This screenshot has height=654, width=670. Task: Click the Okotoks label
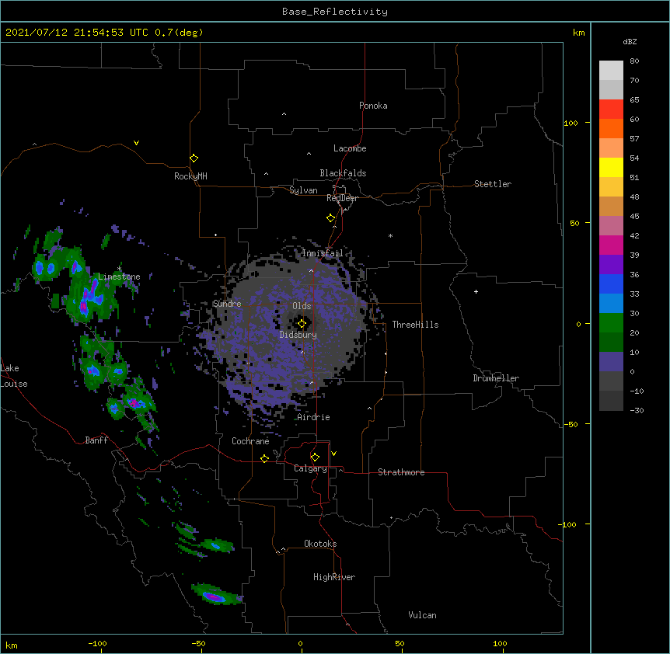(x=320, y=544)
